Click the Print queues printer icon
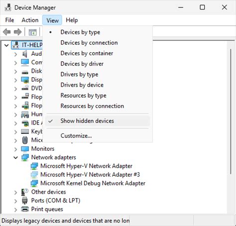This screenshot has width=236, height=226. (25, 209)
